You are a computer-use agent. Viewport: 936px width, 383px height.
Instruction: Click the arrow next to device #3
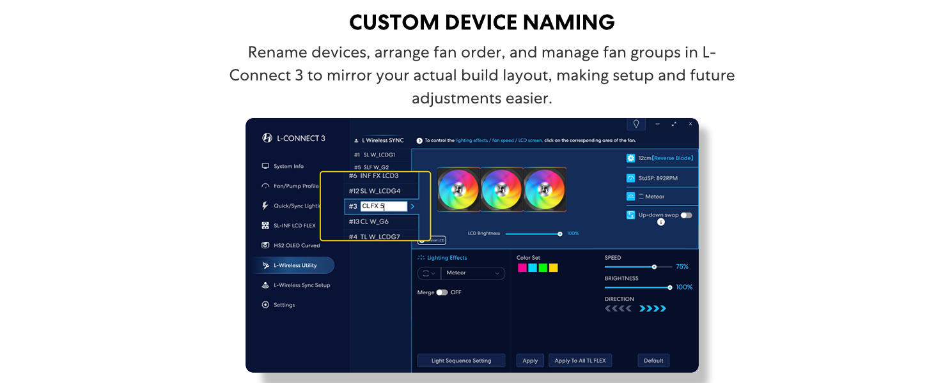coord(412,206)
